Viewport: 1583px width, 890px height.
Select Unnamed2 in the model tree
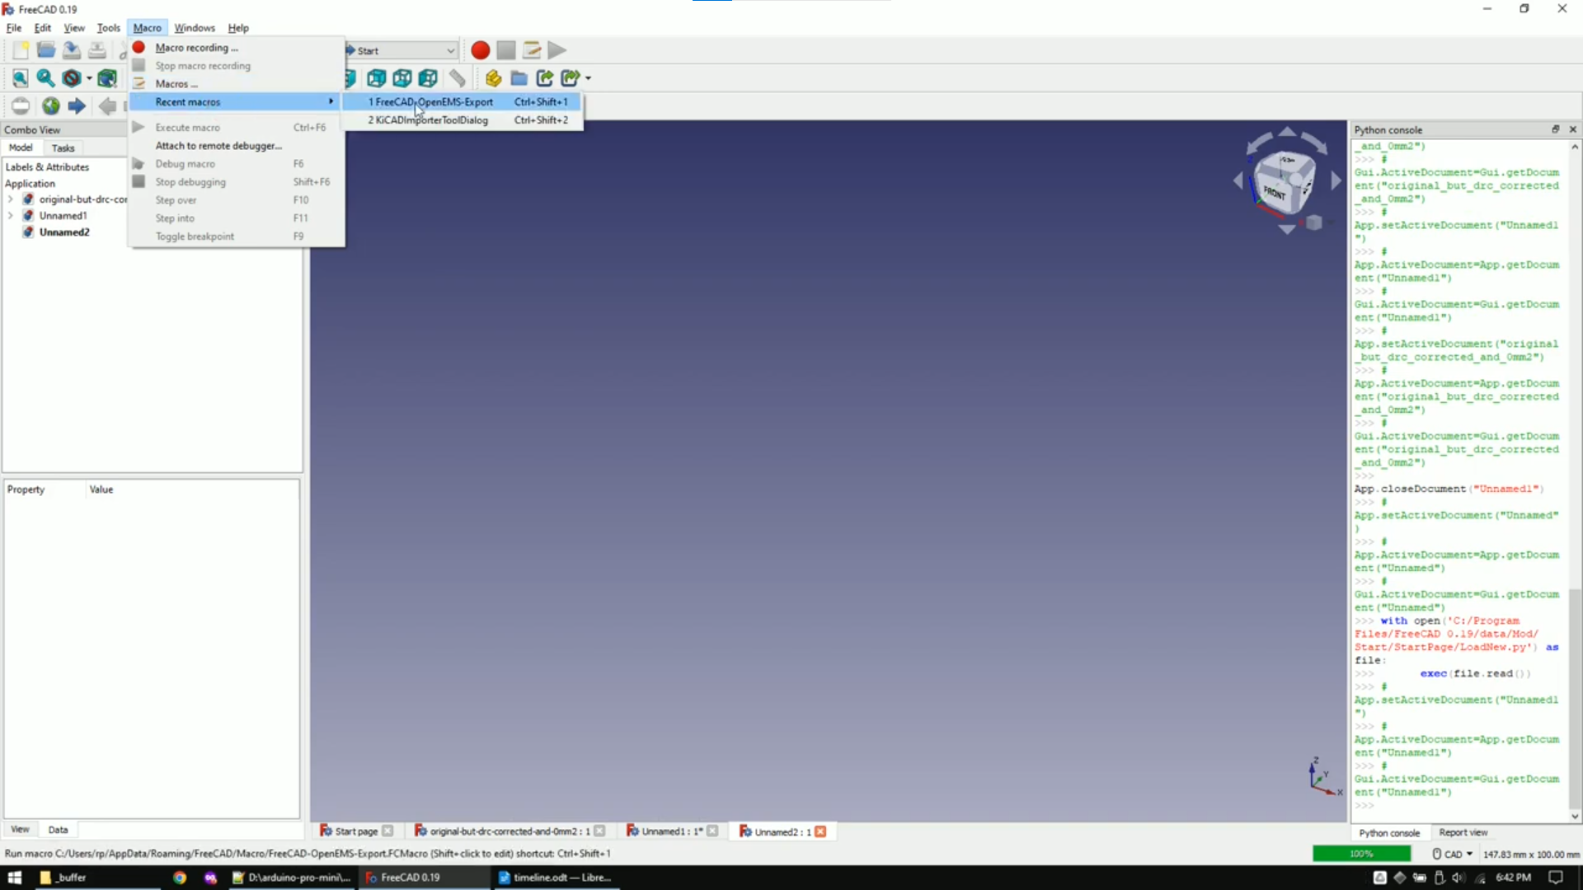pos(64,232)
